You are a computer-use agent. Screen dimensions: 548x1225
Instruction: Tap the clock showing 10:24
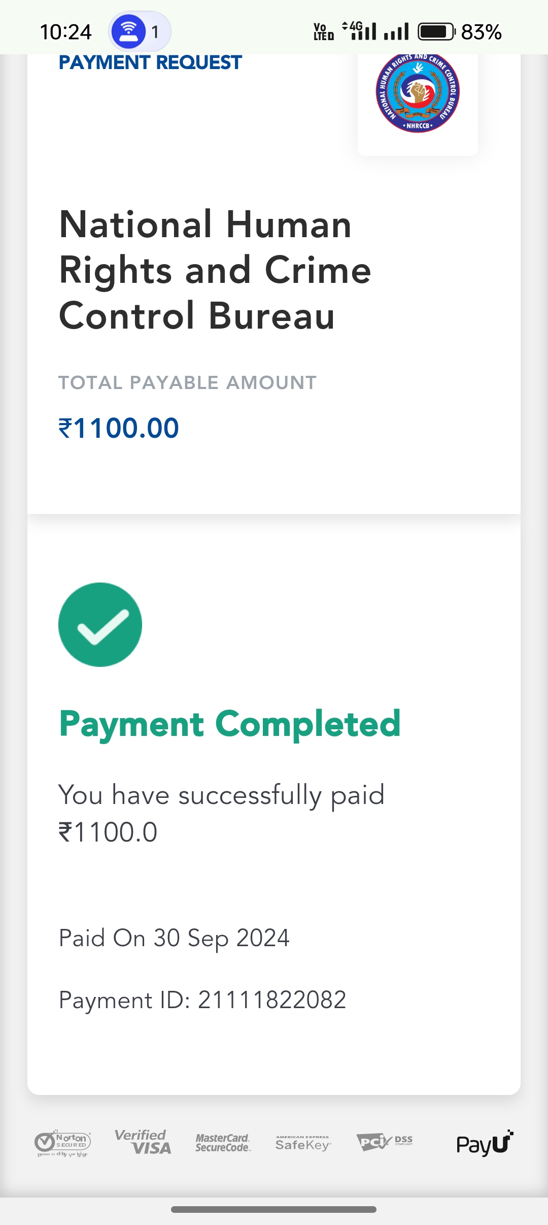click(66, 32)
